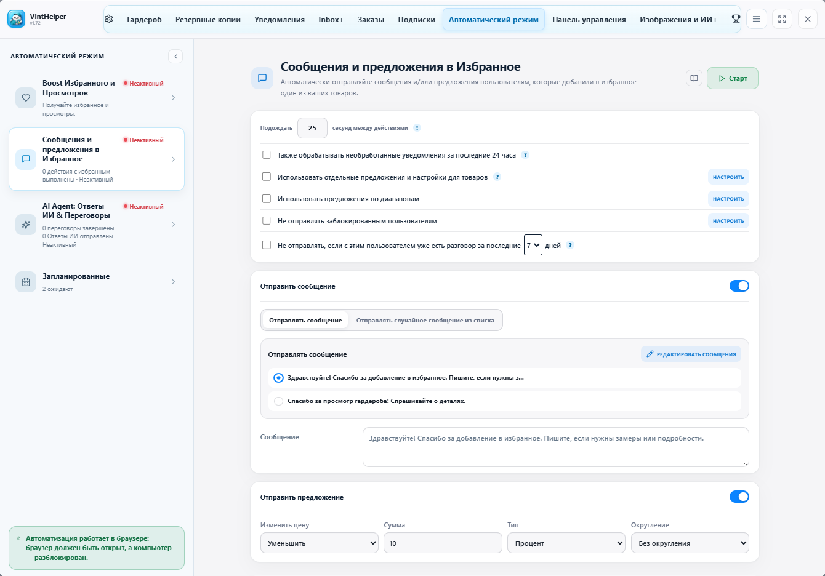Open the hamburger menu icon
Screen dimensions: 825x576
tap(756, 19)
